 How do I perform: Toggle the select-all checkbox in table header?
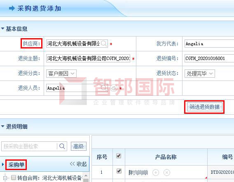tap(119, 156)
